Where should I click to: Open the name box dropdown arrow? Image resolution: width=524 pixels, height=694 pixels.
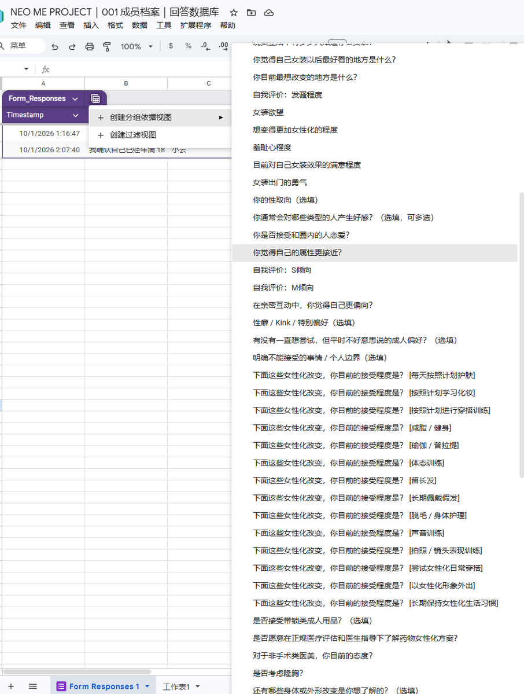[26, 69]
